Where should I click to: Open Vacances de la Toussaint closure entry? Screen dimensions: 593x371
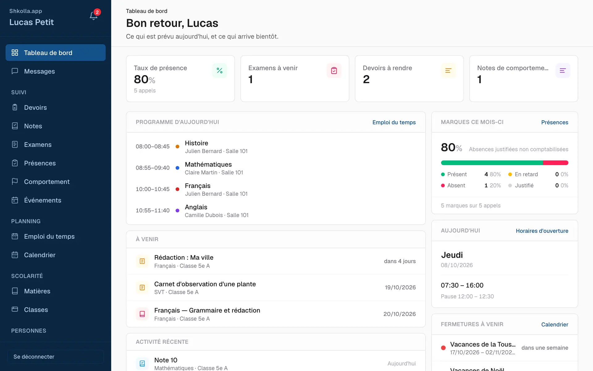point(505,348)
